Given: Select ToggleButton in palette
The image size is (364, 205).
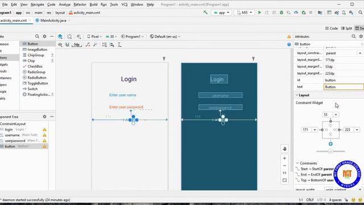Looking at the screenshot, I should pos(38,83).
